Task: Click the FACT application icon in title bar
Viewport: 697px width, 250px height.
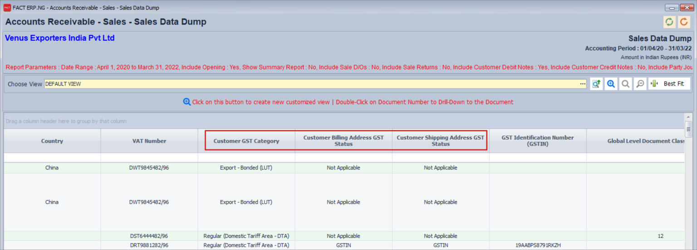Action: pos(7,8)
